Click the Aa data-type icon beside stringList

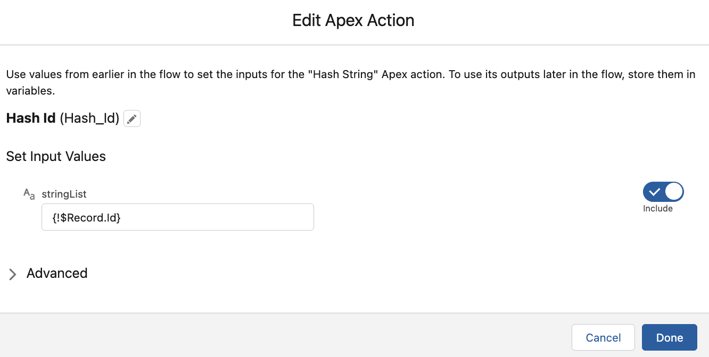28,193
